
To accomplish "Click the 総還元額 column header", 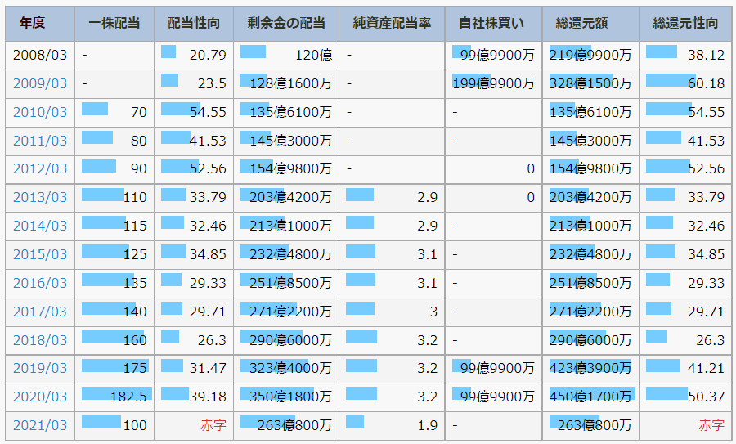I will 590,24.
